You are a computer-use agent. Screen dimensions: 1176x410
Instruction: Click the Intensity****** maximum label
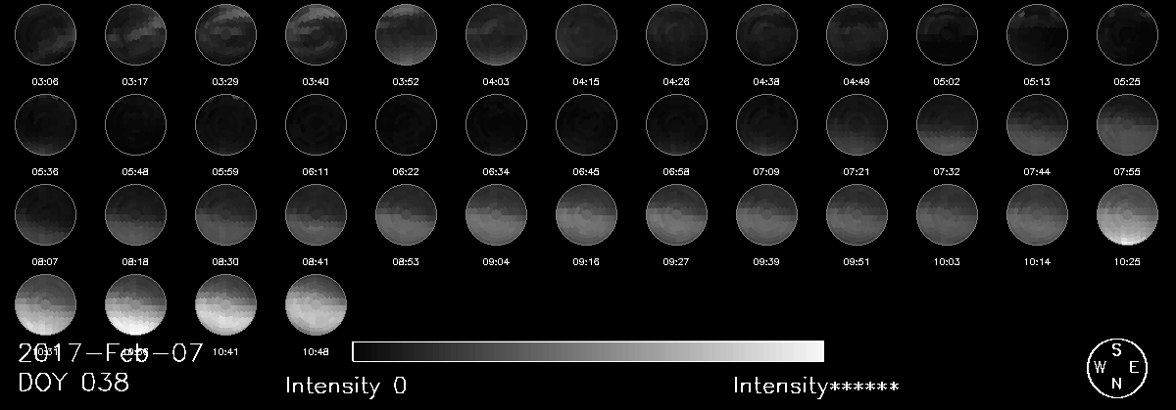point(815,386)
